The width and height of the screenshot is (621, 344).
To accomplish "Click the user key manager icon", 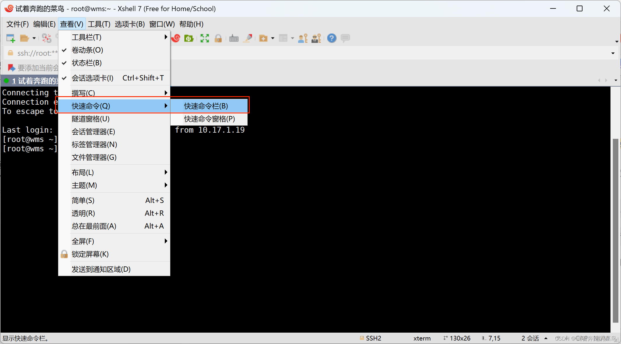I will click(303, 38).
